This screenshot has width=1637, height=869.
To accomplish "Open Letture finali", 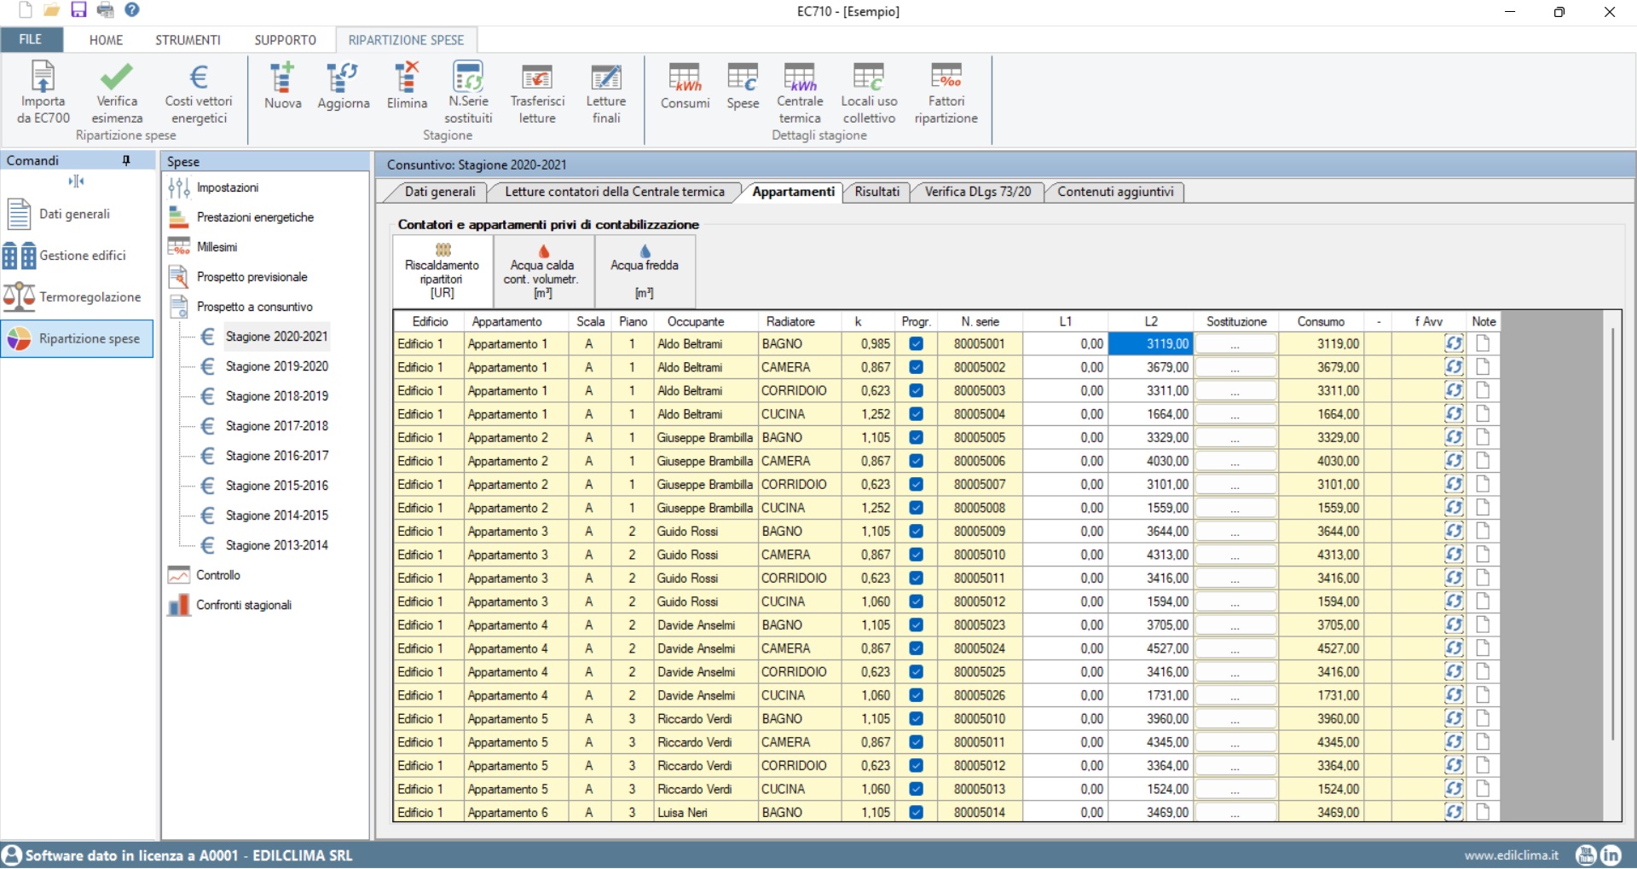I will (x=606, y=92).
